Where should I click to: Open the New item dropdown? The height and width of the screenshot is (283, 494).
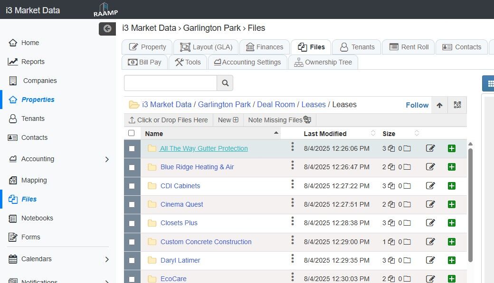(228, 120)
